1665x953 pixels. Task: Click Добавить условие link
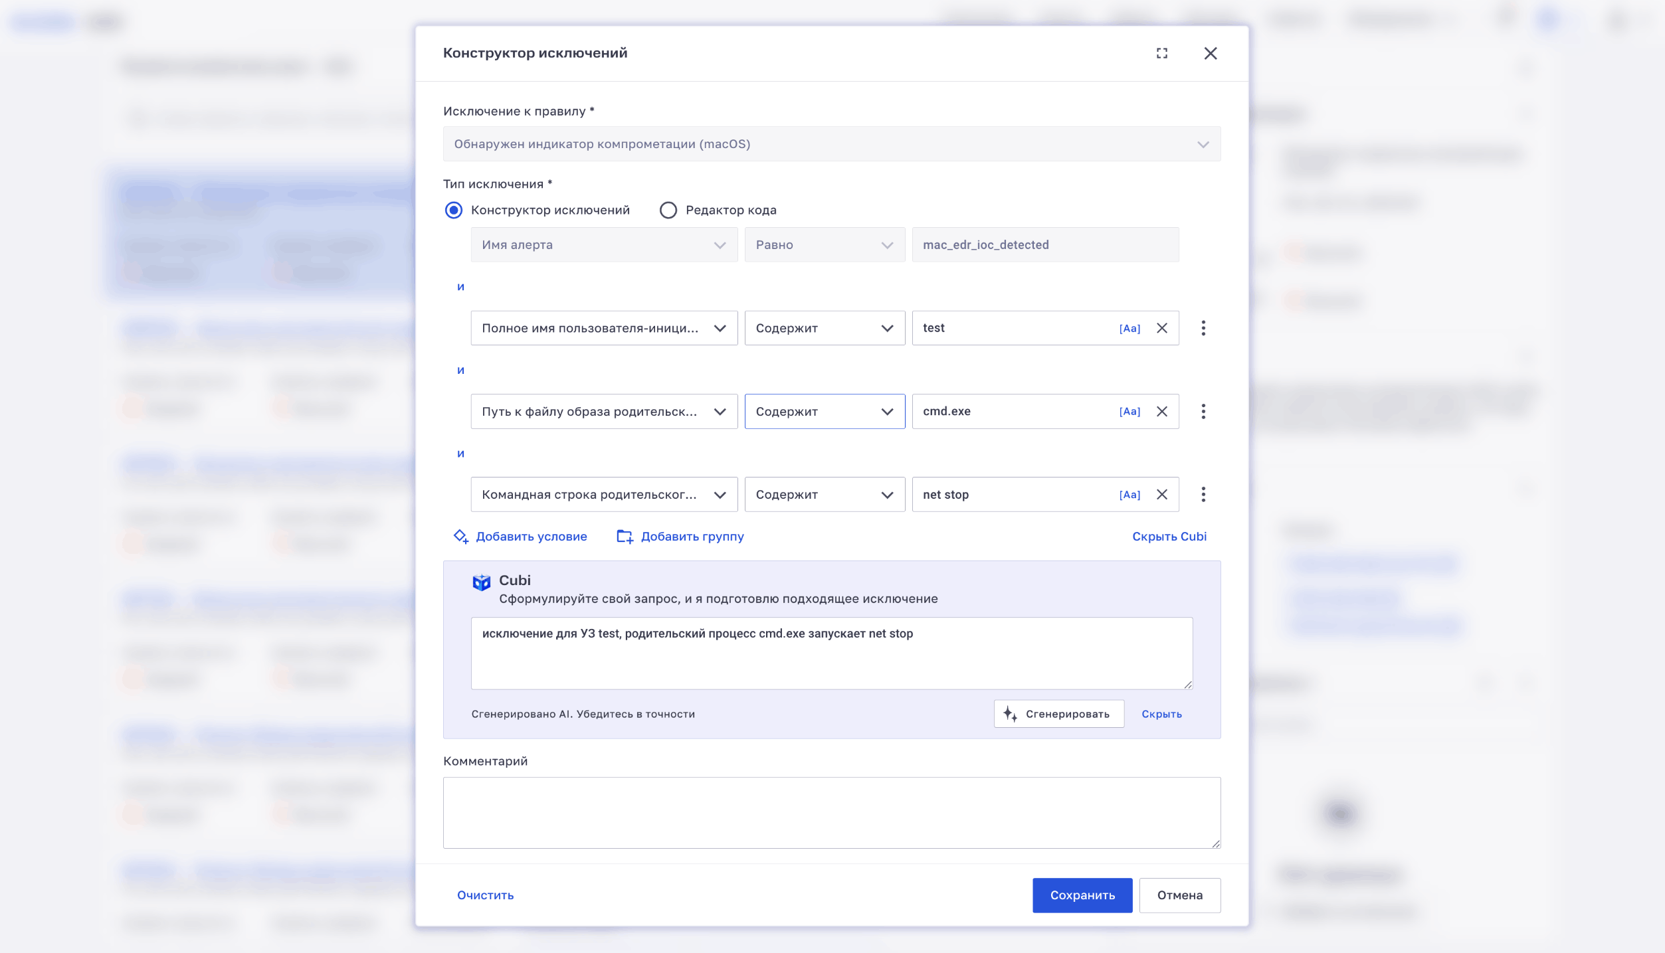point(520,537)
